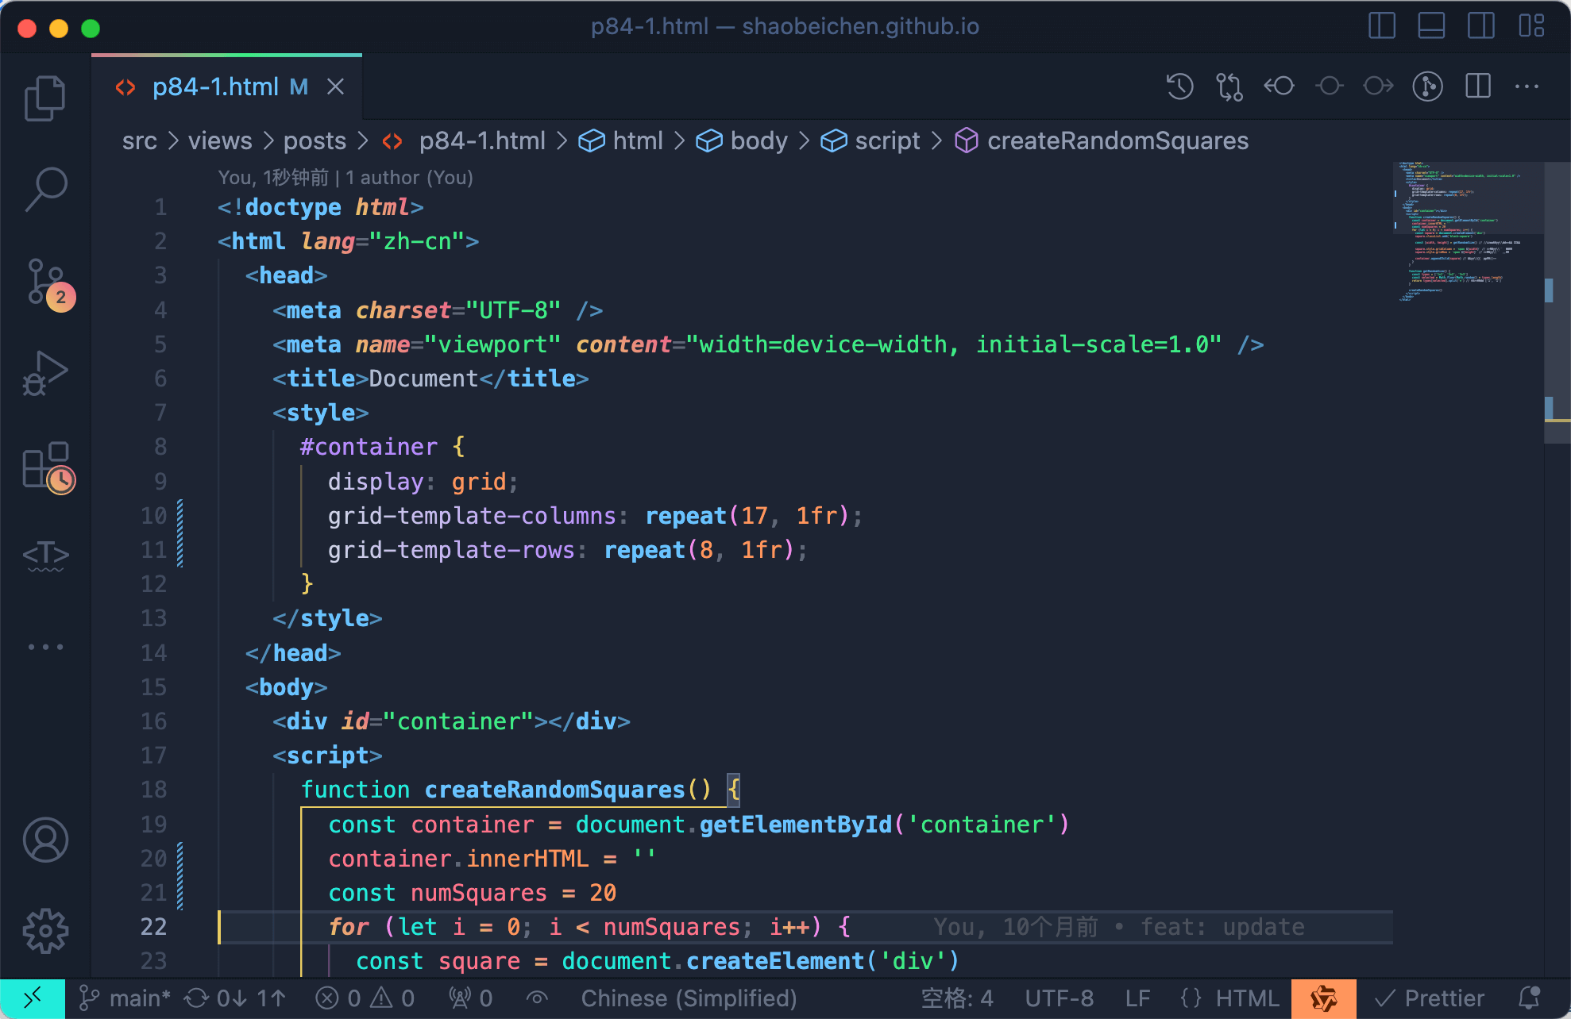
Task: Toggle the secondary side bar layout button
Action: (1480, 26)
